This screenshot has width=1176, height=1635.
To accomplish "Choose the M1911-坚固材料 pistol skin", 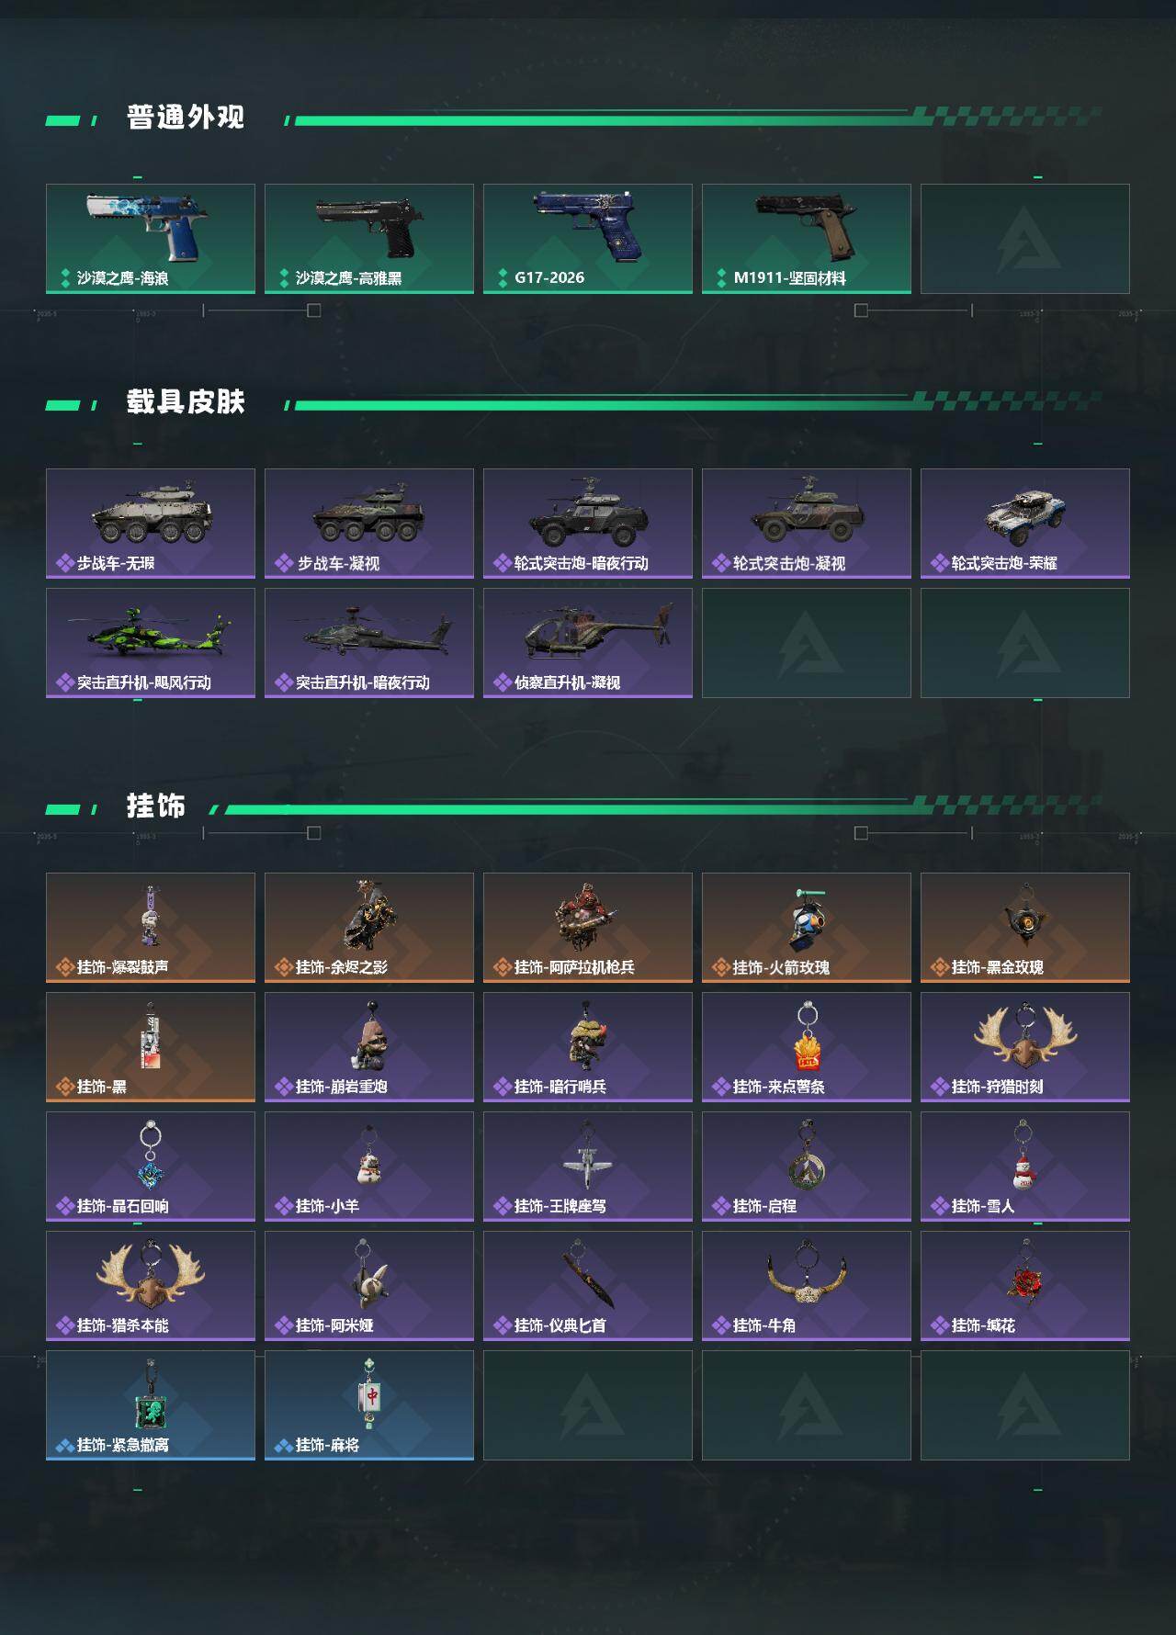I will point(807,239).
